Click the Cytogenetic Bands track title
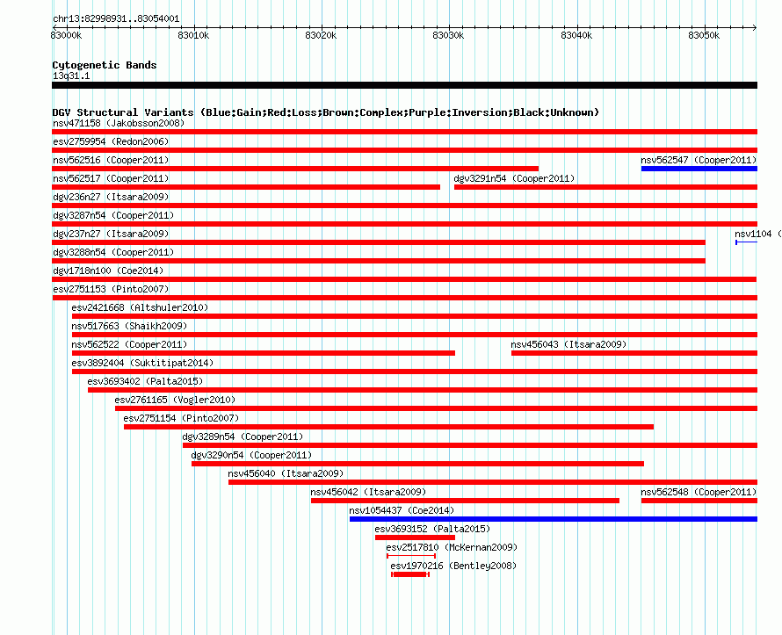The width and height of the screenshot is (782, 635). (105, 65)
